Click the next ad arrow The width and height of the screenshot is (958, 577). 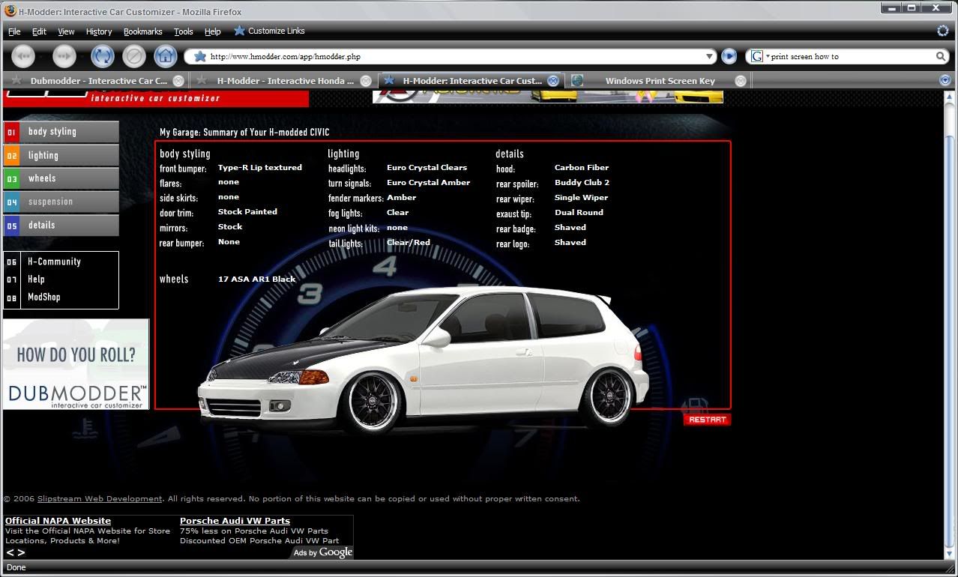click(x=21, y=553)
